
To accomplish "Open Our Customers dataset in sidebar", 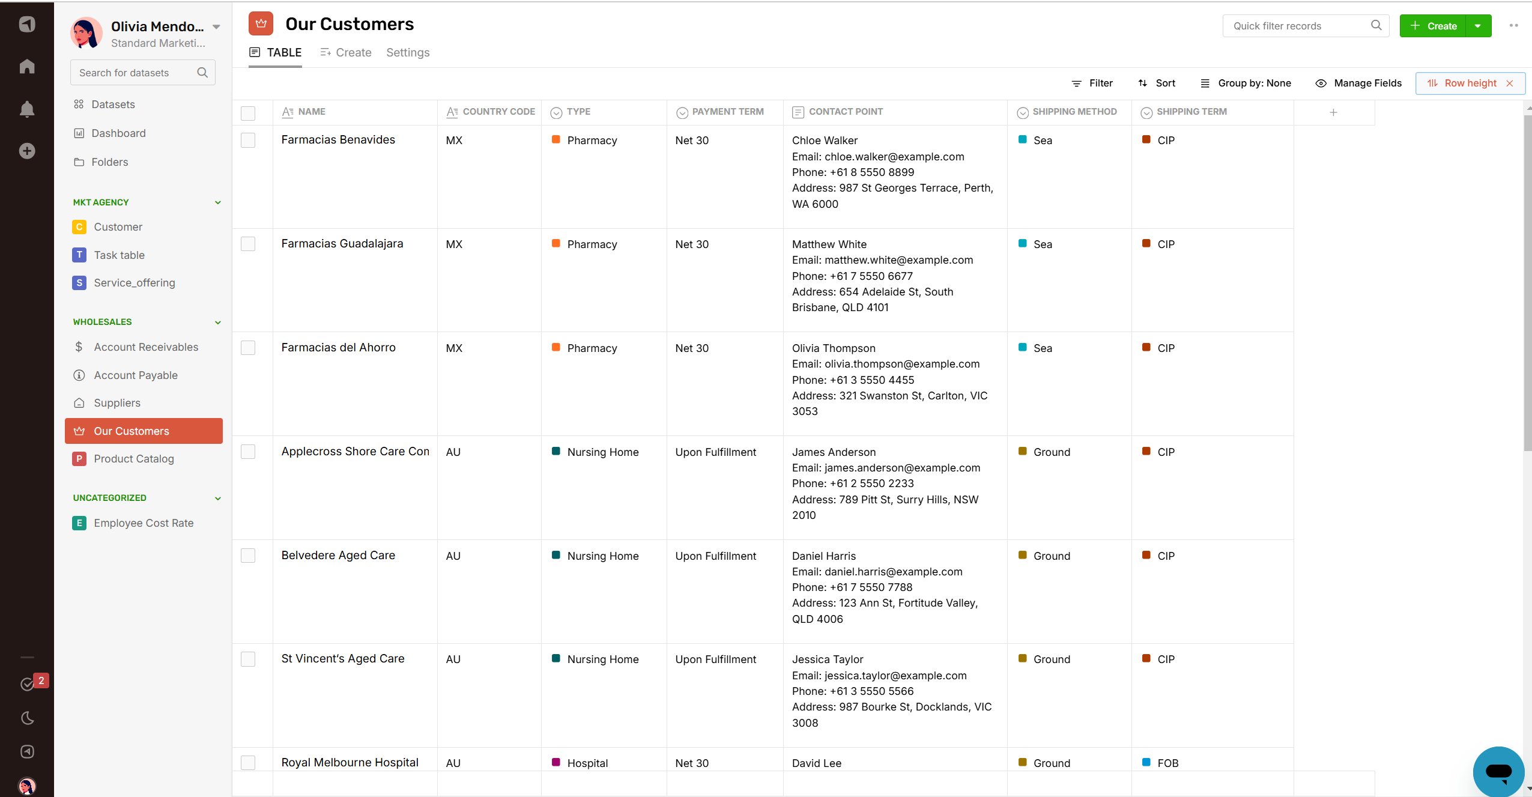I will (144, 431).
